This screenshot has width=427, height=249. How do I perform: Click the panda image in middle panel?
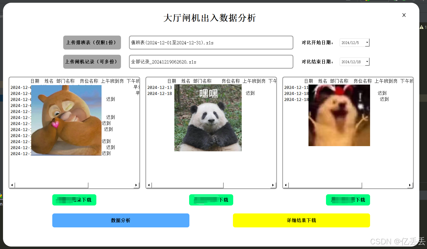click(208, 118)
